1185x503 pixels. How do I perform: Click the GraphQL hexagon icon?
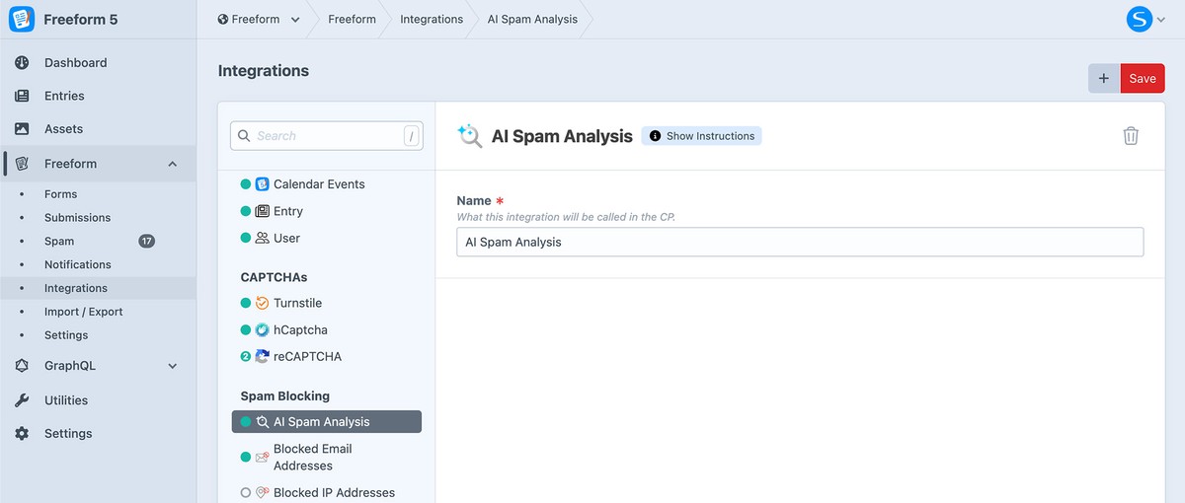[22, 366]
